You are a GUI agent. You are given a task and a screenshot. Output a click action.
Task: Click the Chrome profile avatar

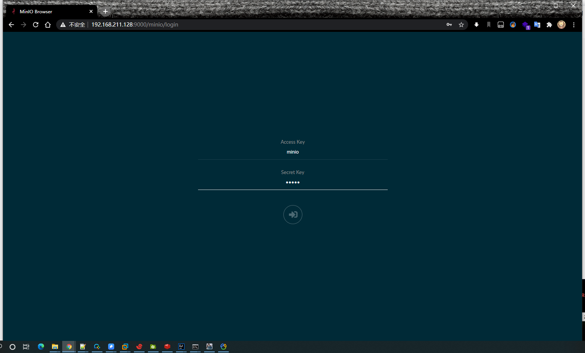point(561,25)
